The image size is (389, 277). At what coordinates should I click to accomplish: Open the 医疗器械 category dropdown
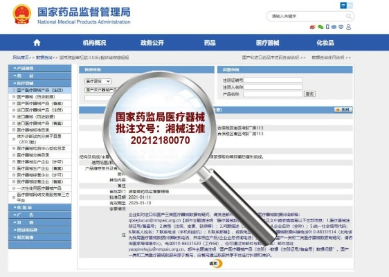[98, 81]
